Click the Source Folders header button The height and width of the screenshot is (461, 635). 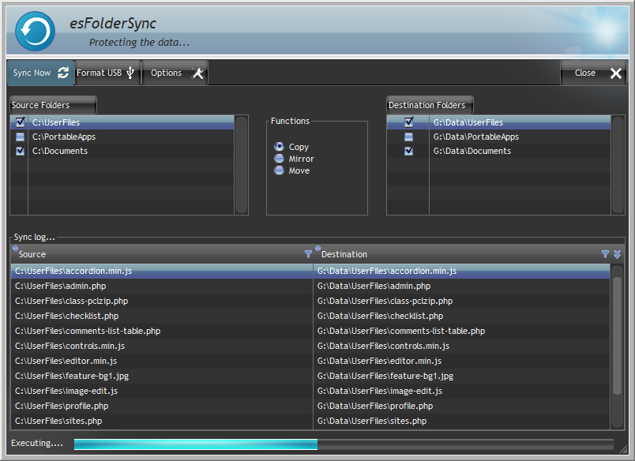[53, 105]
